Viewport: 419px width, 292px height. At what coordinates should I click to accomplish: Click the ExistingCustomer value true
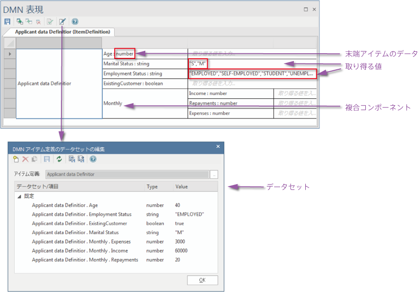180,224
